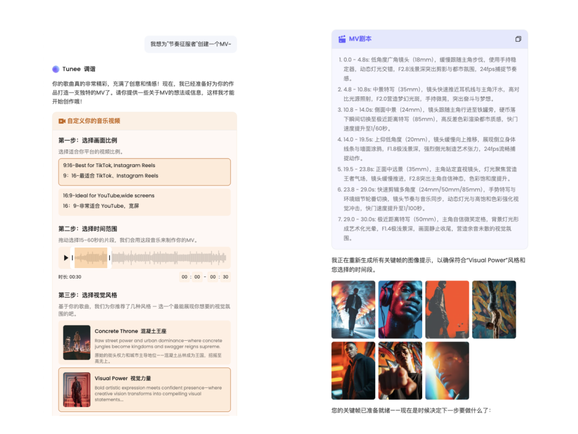Select the 9:16 TikTok aspect ratio option
Image resolution: width=578 pixels, height=434 pixels.
pos(144,171)
